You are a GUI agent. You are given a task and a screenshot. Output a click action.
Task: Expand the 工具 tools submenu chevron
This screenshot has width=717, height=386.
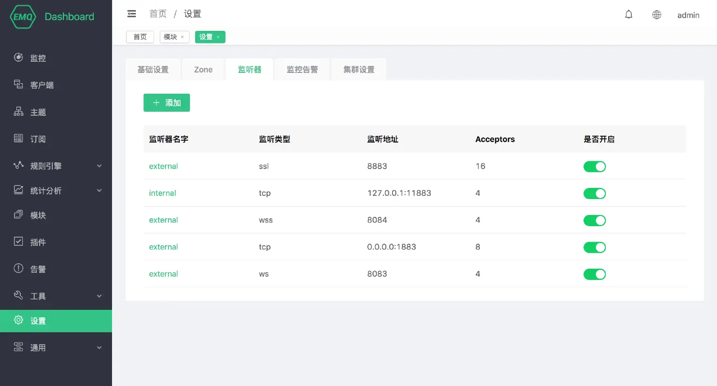pos(99,296)
